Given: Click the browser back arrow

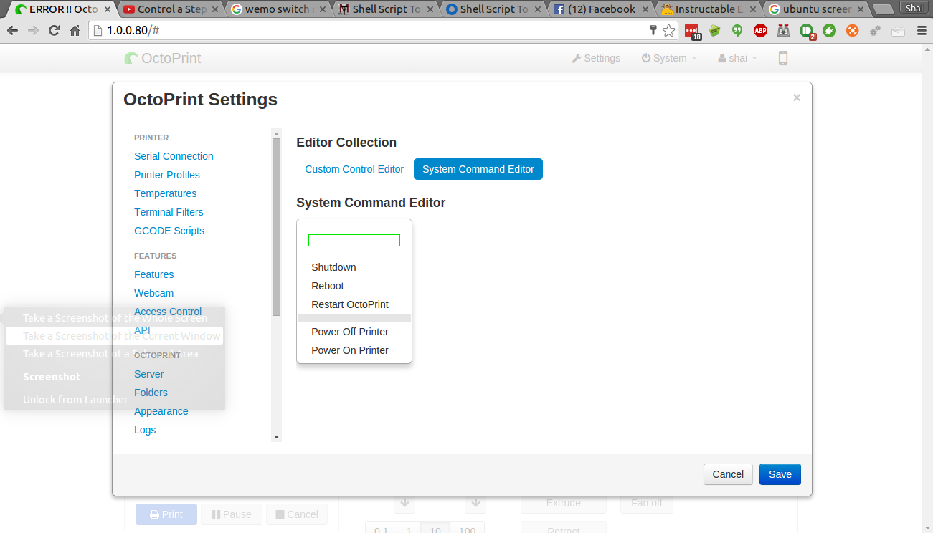Looking at the screenshot, I should click(12, 31).
